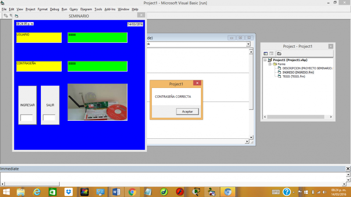Close the Project - Project1 panel
This screenshot has height=197, width=351.
point(331,46)
